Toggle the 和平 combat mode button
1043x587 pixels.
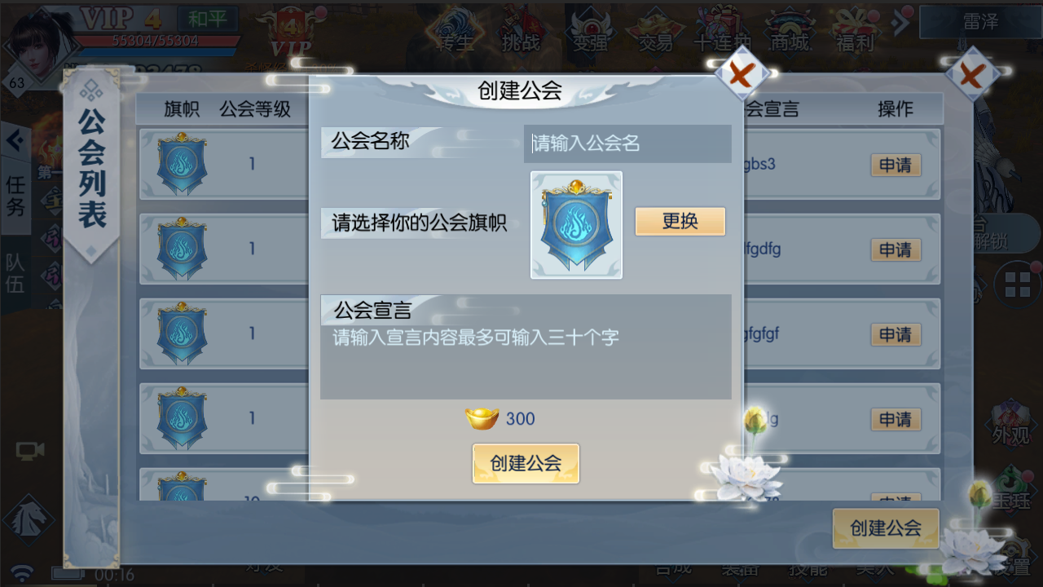coord(208,19)
